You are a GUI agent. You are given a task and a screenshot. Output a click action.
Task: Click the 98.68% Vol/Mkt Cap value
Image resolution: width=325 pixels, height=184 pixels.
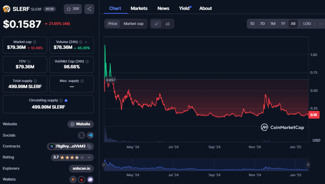72,67
